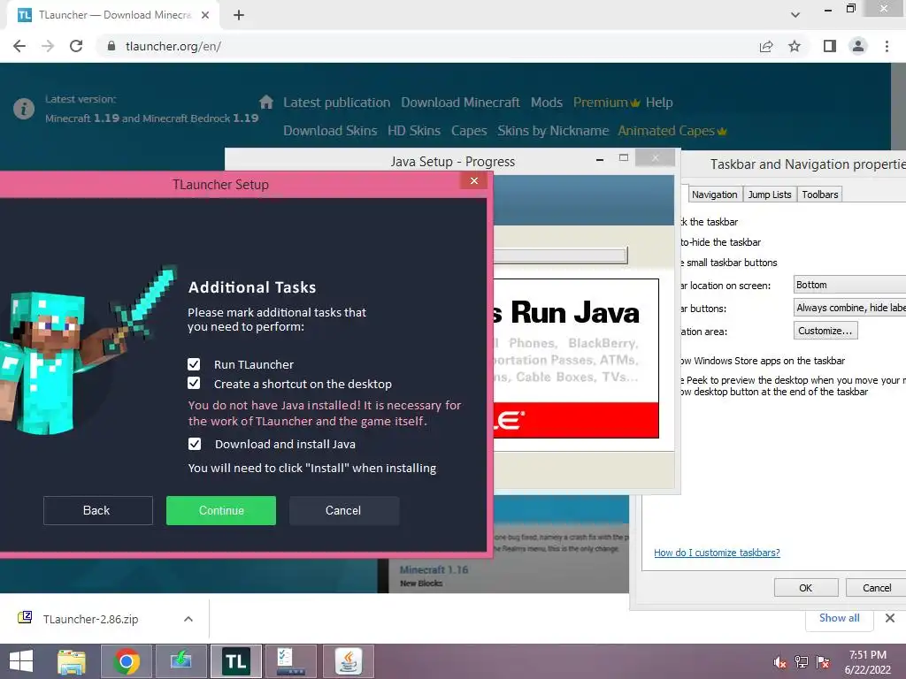906x679 pixels.
Task: Close the TLauncher Setup dialog
Action: (474, 180)
